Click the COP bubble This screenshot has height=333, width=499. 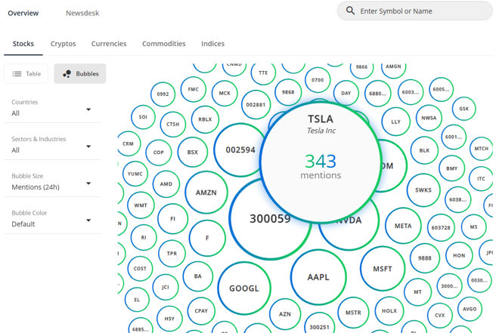click(159, 153)
